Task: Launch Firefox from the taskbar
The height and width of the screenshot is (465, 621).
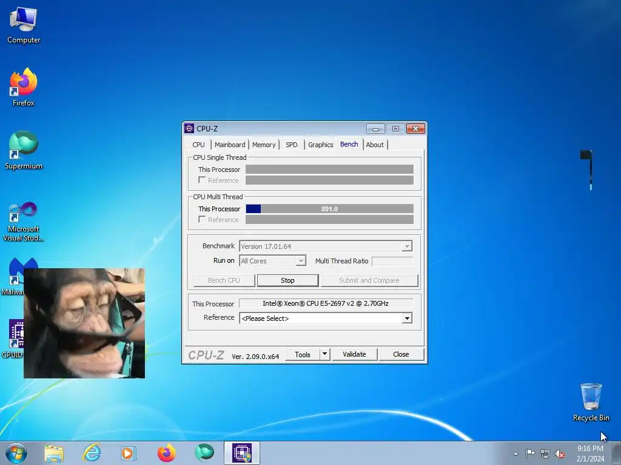Action: coord(166,453)
